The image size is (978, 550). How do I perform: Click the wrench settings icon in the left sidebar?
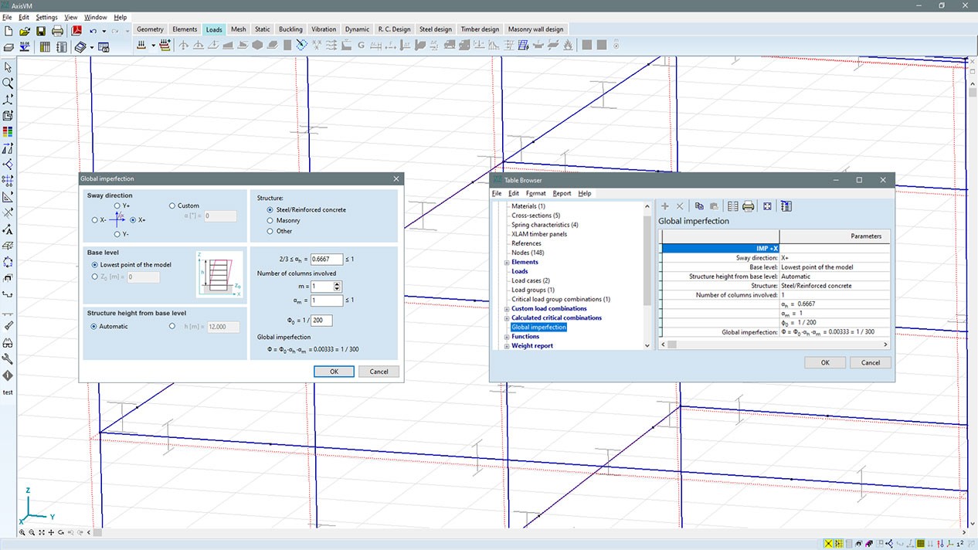click(8, 359)
